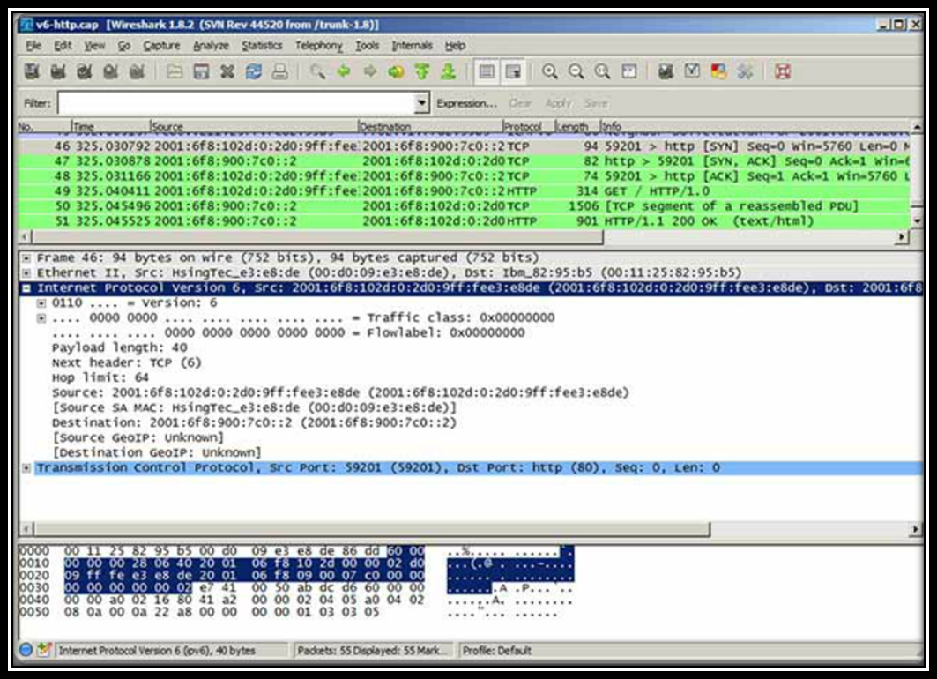Click the Zoom Out magnifier icon
The image size is (937, 679).
[576, 72]
